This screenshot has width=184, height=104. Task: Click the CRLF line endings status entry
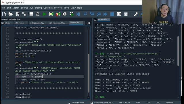pyautogui.click(x=148, y=103)
